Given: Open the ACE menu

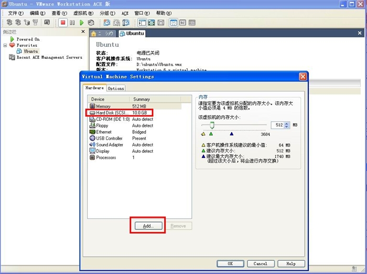Looking at the screenshot, I should (x=125, y=13).
